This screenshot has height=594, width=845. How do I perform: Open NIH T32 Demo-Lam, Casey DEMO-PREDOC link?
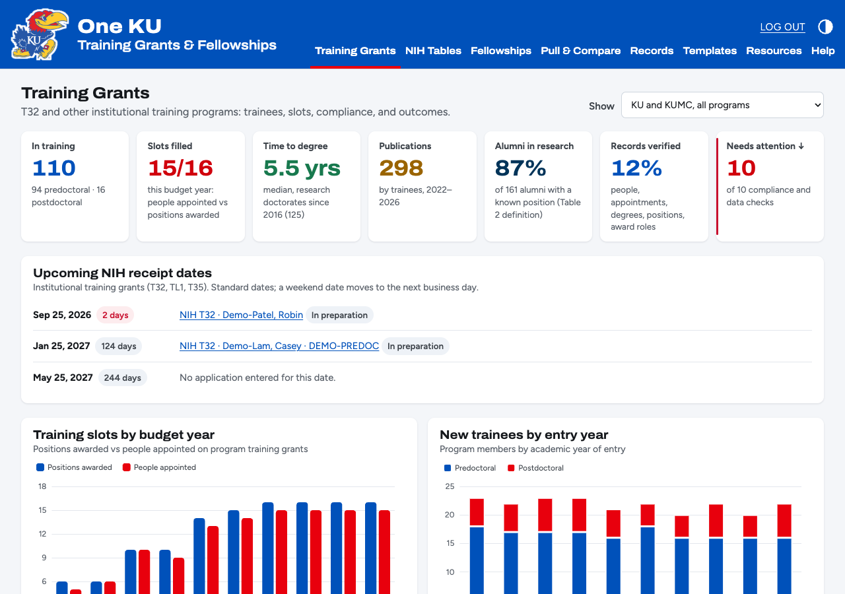point(279,346)
